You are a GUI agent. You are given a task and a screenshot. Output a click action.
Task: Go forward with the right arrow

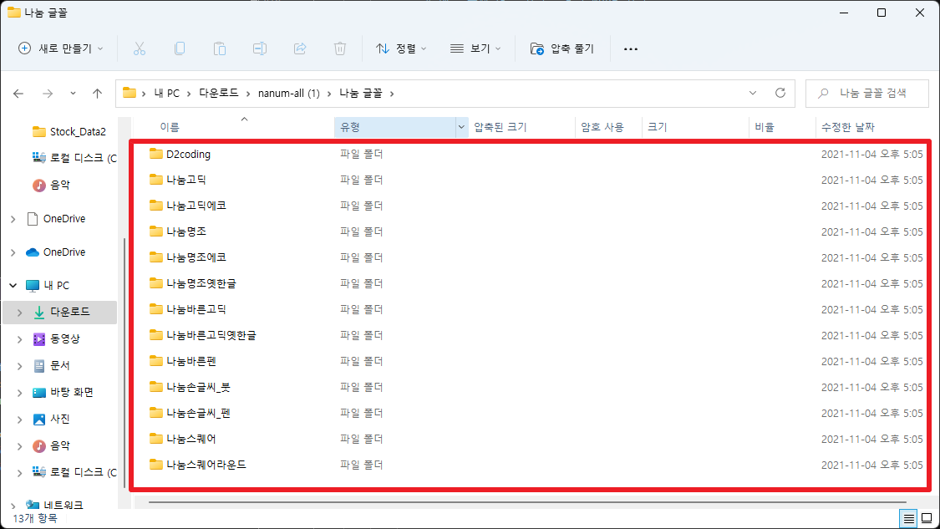point(48,94)
